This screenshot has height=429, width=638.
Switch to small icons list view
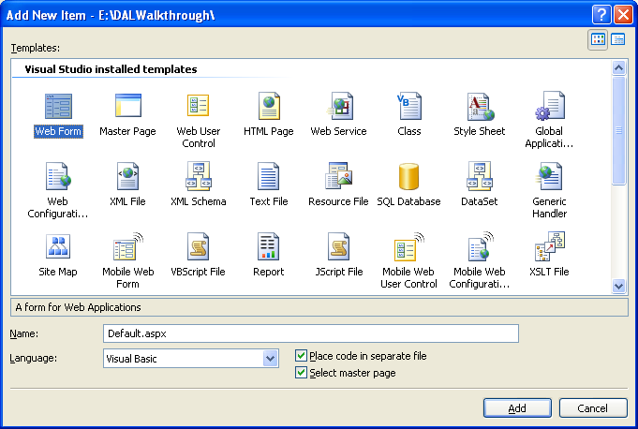[618, 40]
